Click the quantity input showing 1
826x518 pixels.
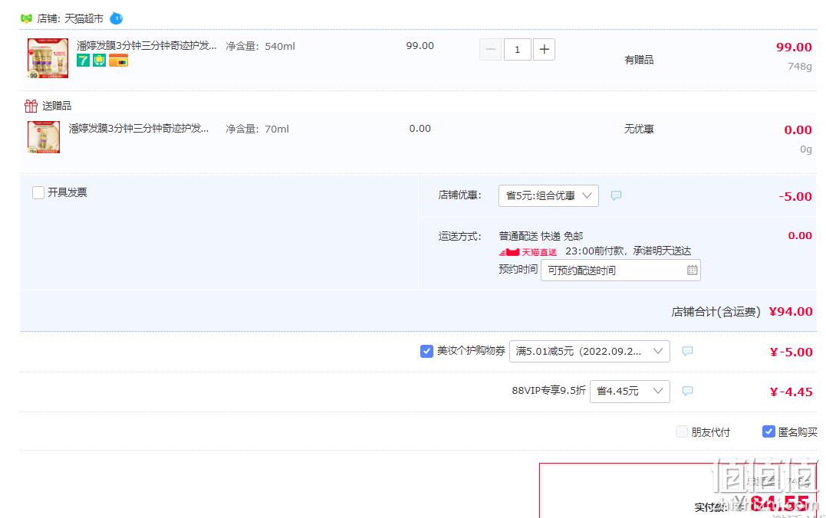pos(517,50)
